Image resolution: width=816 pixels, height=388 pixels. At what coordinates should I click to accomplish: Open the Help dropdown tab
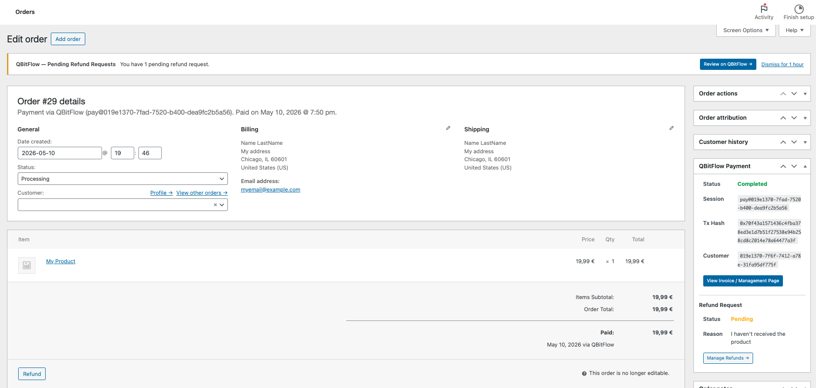795,30
